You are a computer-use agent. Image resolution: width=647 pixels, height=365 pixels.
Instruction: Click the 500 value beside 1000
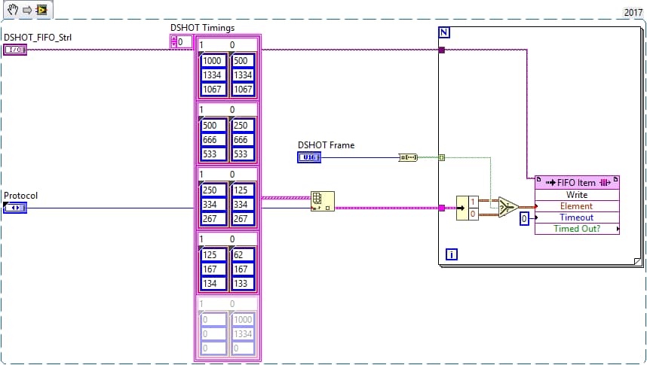pyautogui.click(x=243, y=60)
